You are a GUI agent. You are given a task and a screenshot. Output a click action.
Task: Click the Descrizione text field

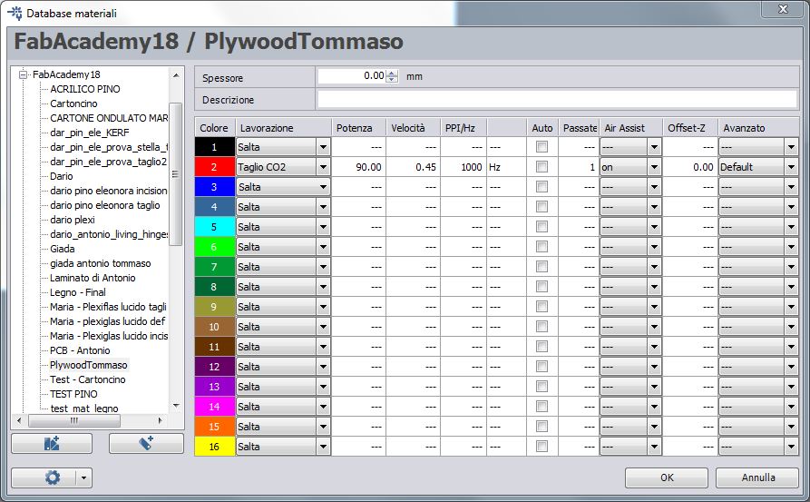tap(557, 99)
